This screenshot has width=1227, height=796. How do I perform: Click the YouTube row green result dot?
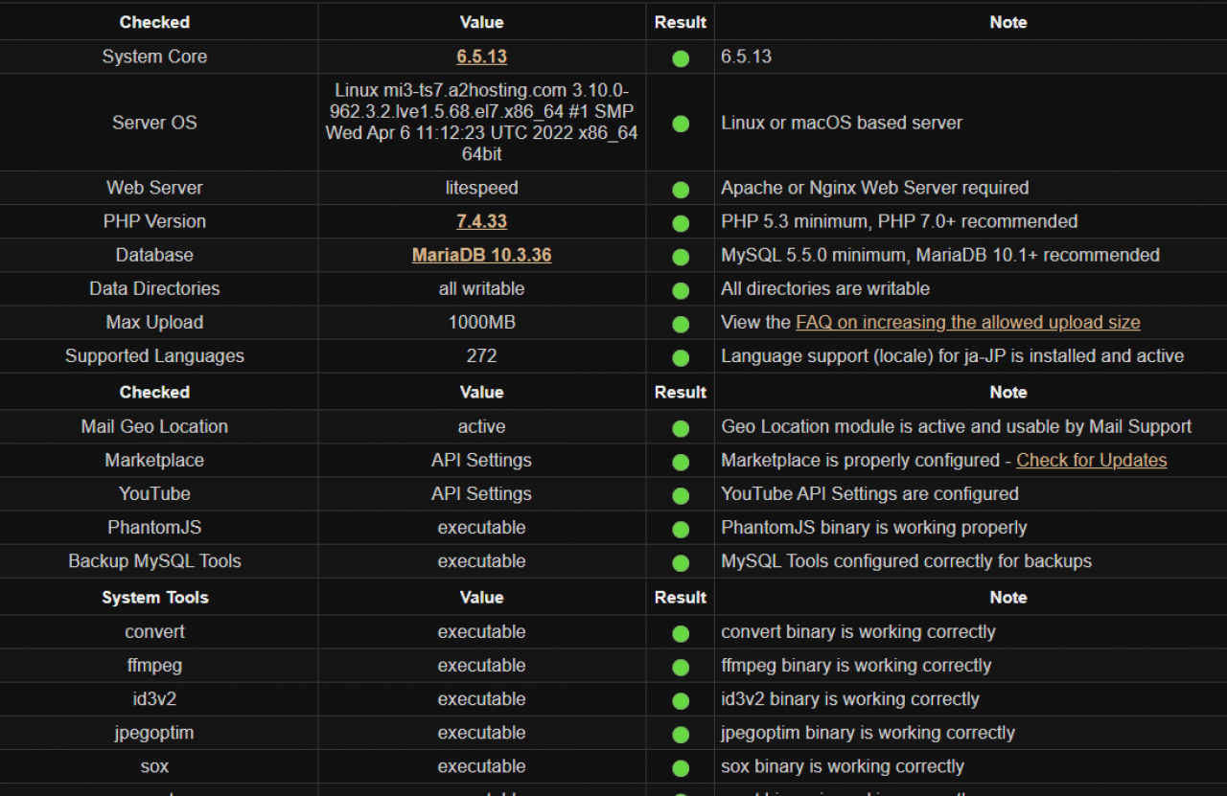pos(681,495)
